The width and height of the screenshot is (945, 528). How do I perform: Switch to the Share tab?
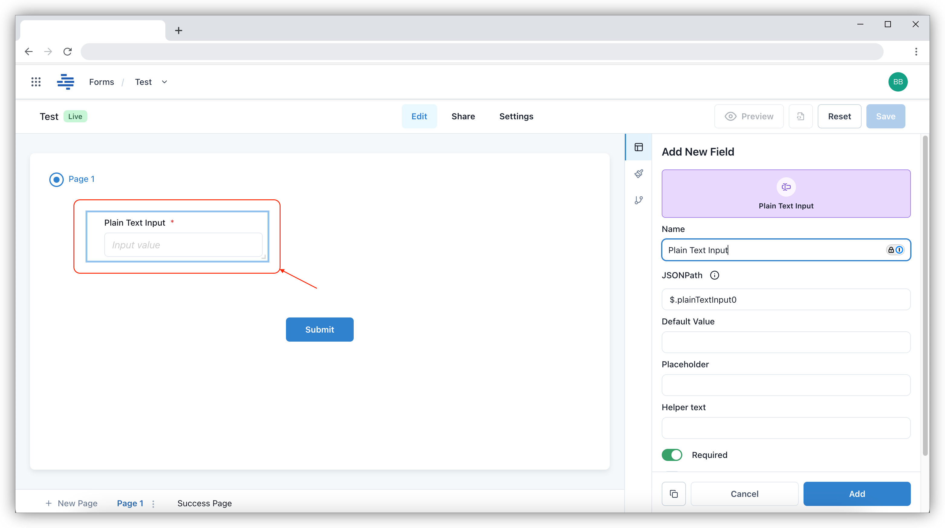(463, 116)
